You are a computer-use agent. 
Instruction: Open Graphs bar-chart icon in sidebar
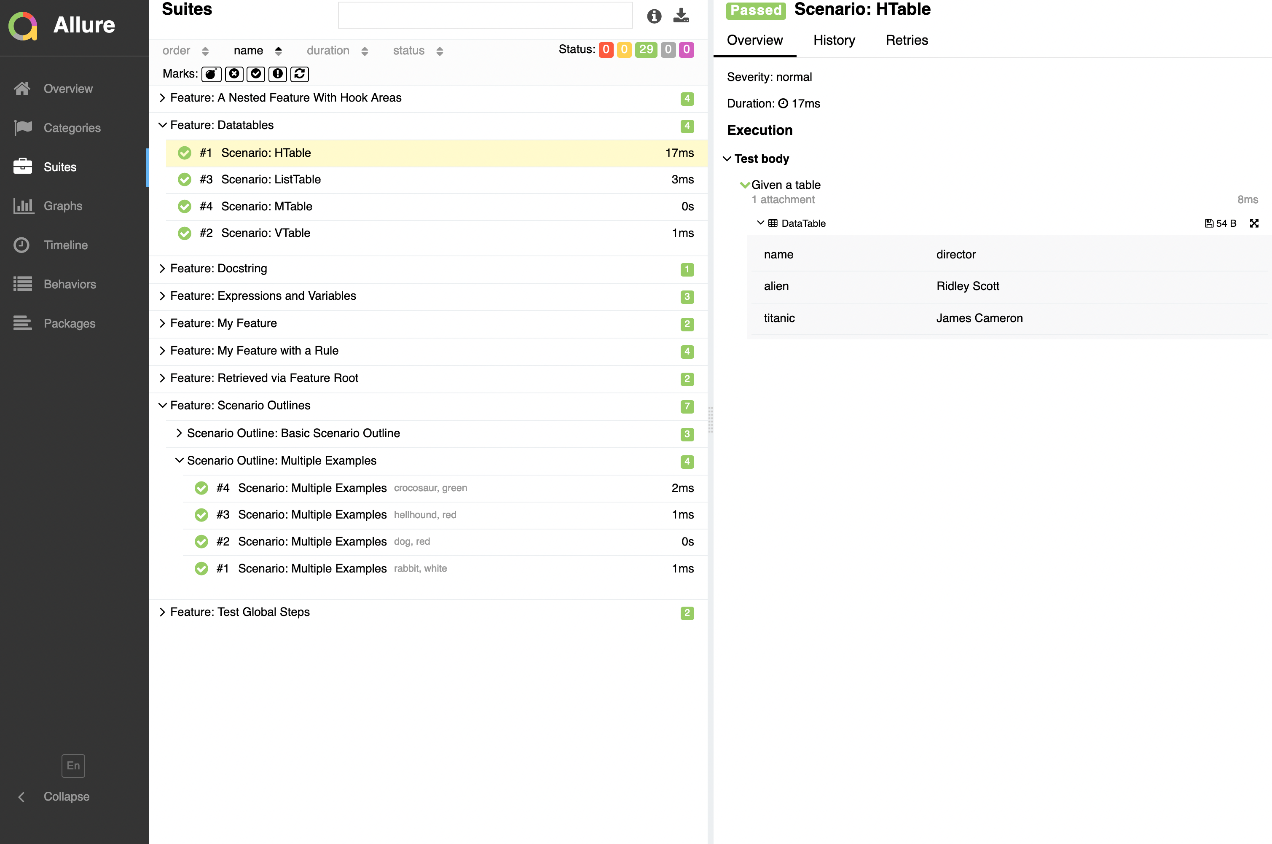23,206
